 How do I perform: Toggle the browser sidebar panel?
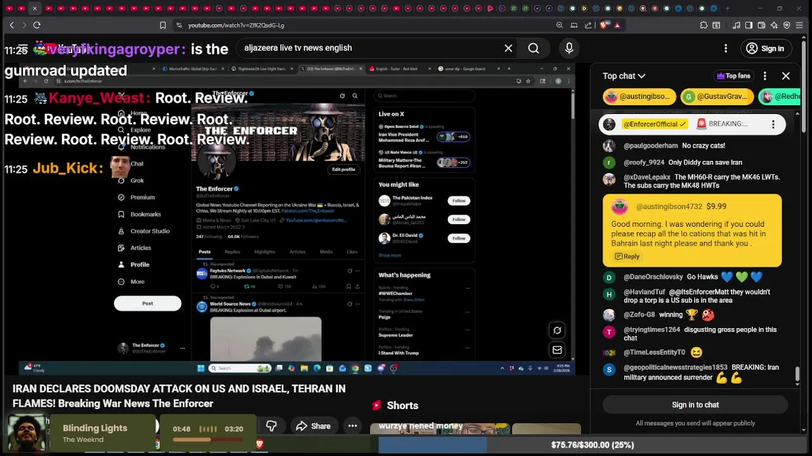click(x=749, y=25)
